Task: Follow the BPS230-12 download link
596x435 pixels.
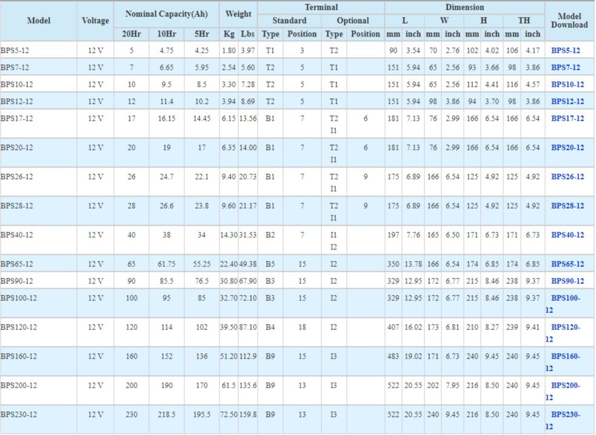Action: coord(565,414)
